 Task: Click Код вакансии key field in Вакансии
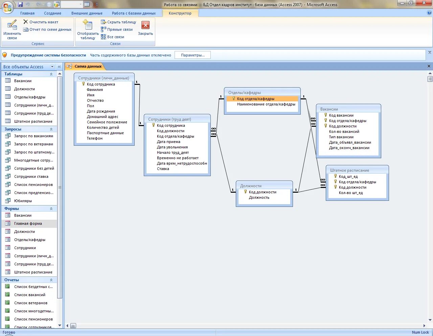click(x=341, y=115)
